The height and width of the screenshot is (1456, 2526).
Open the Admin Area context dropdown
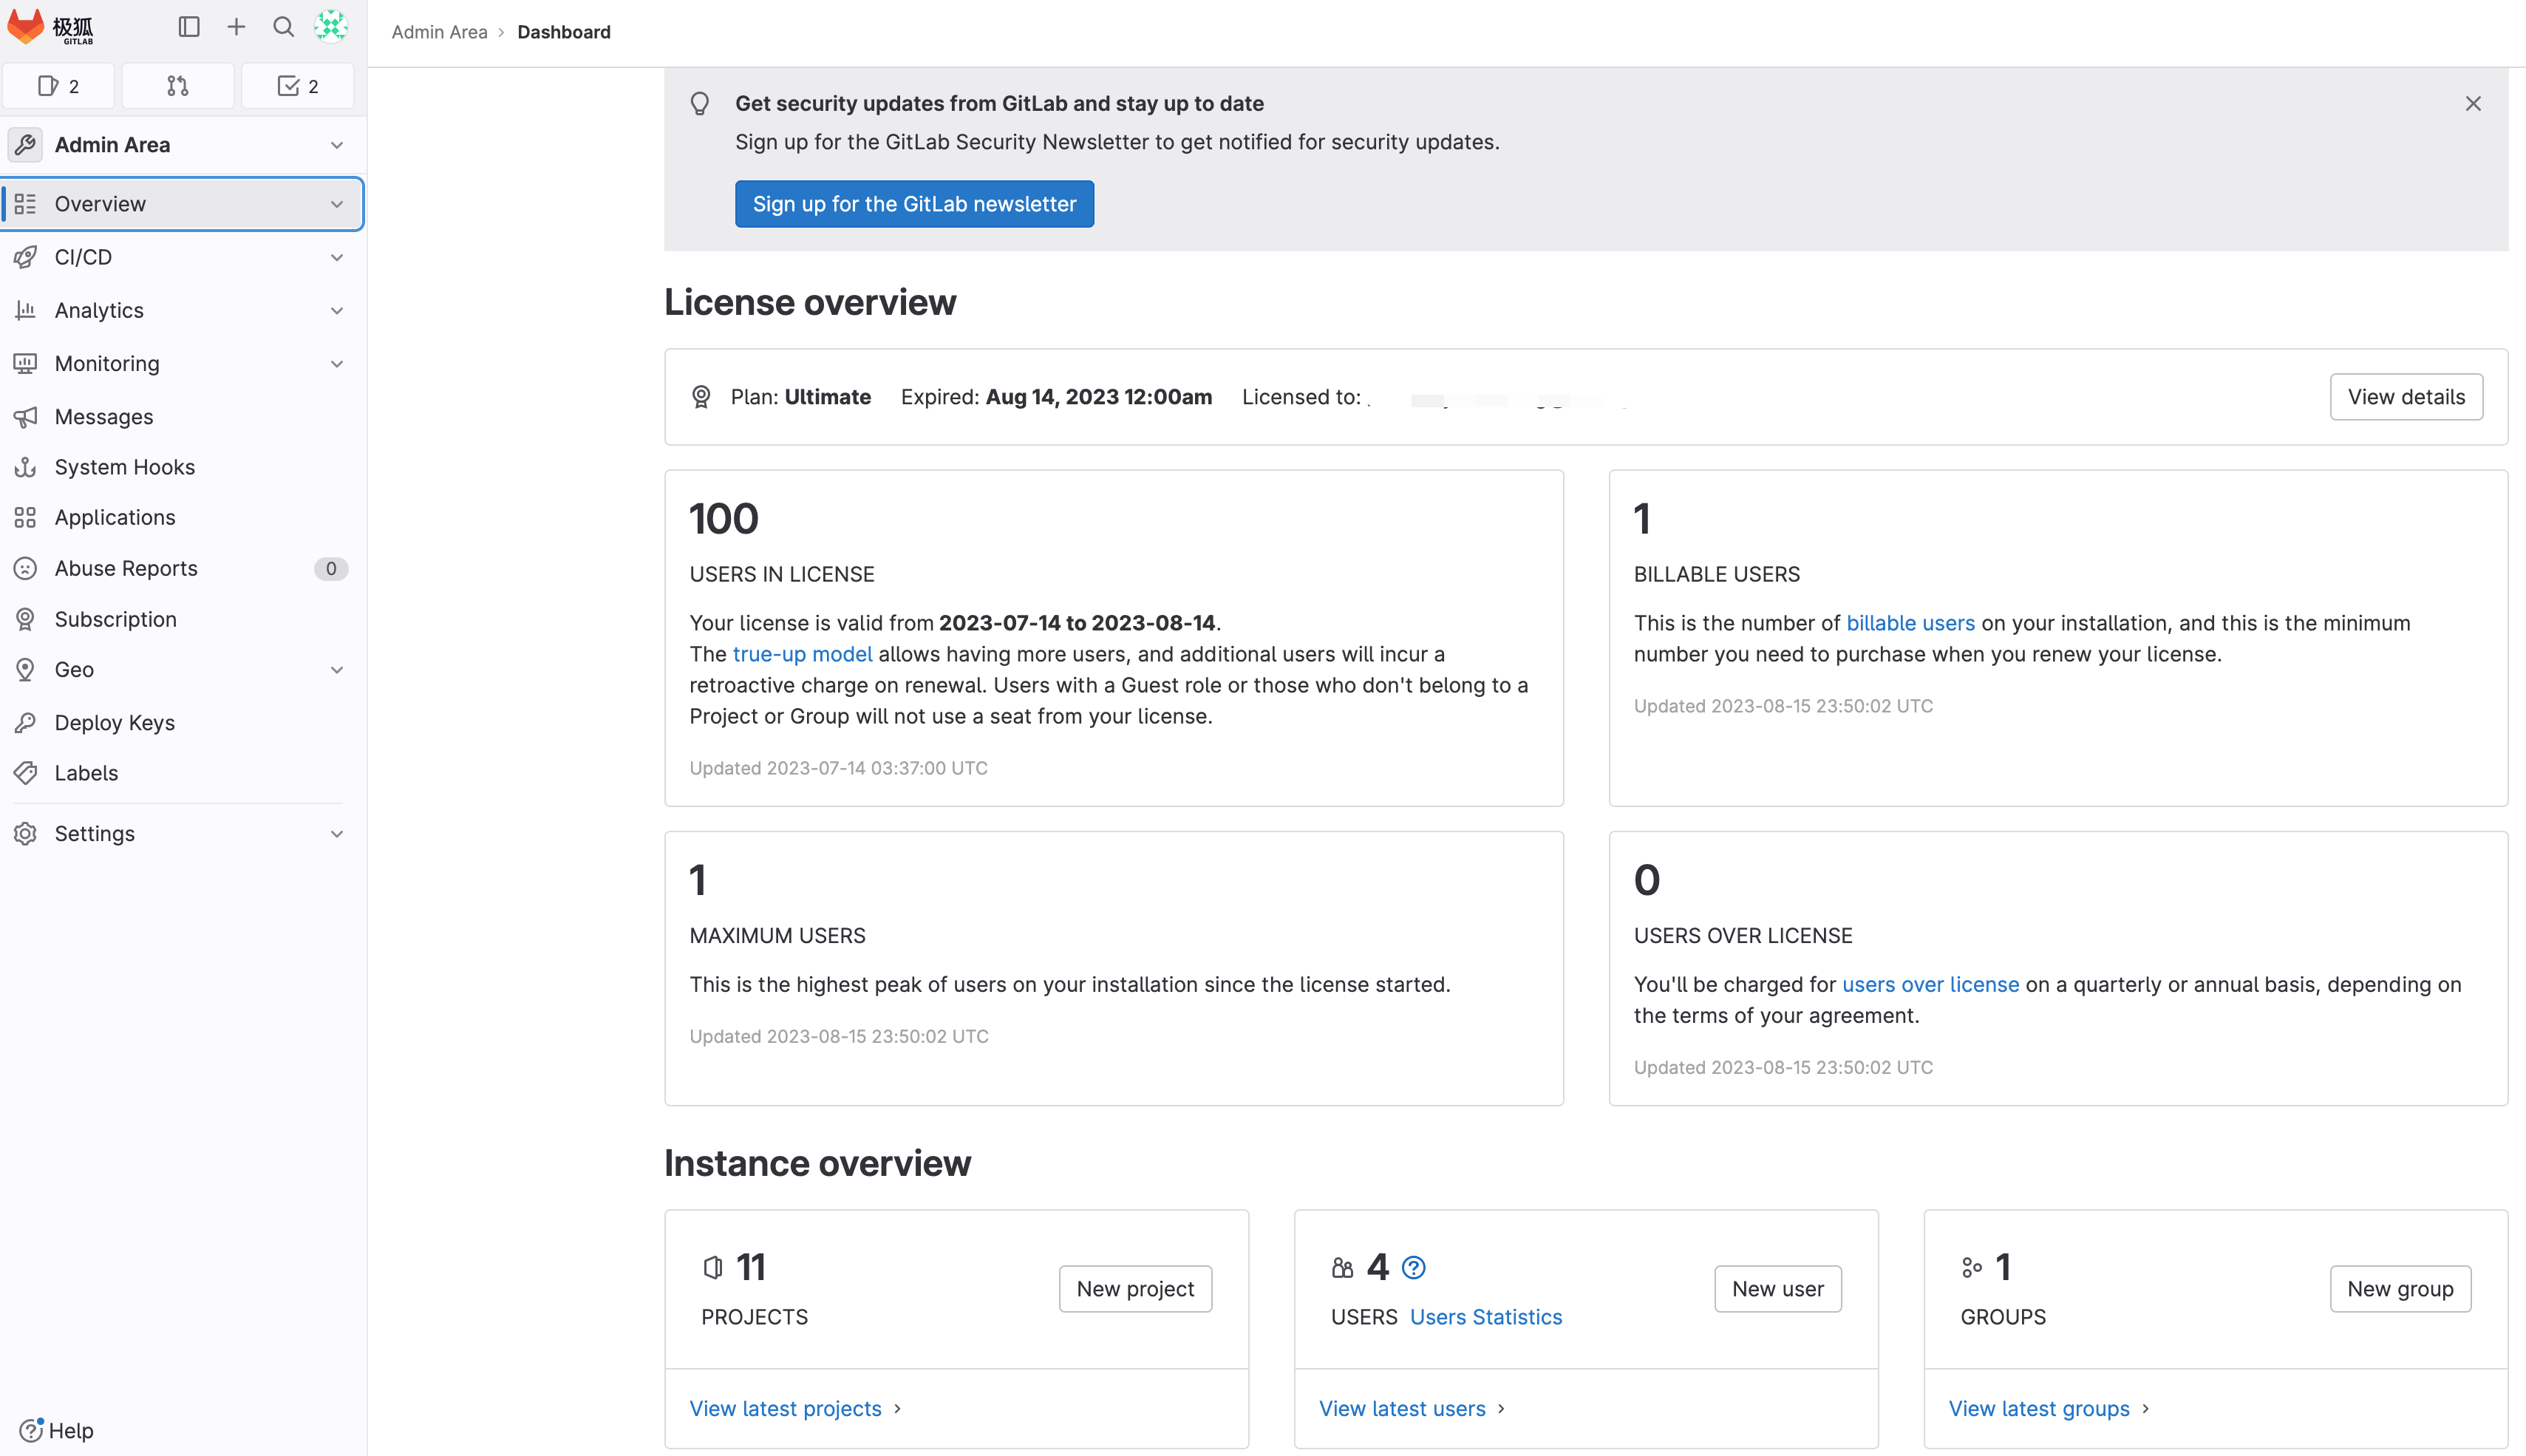182,145
